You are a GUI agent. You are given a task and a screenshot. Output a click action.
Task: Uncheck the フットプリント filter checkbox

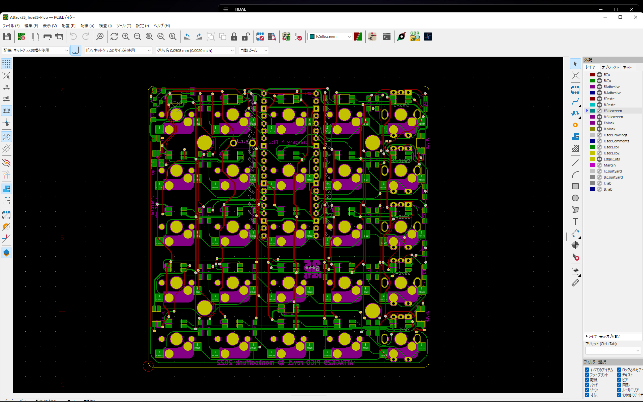click(x=587, y=375)
